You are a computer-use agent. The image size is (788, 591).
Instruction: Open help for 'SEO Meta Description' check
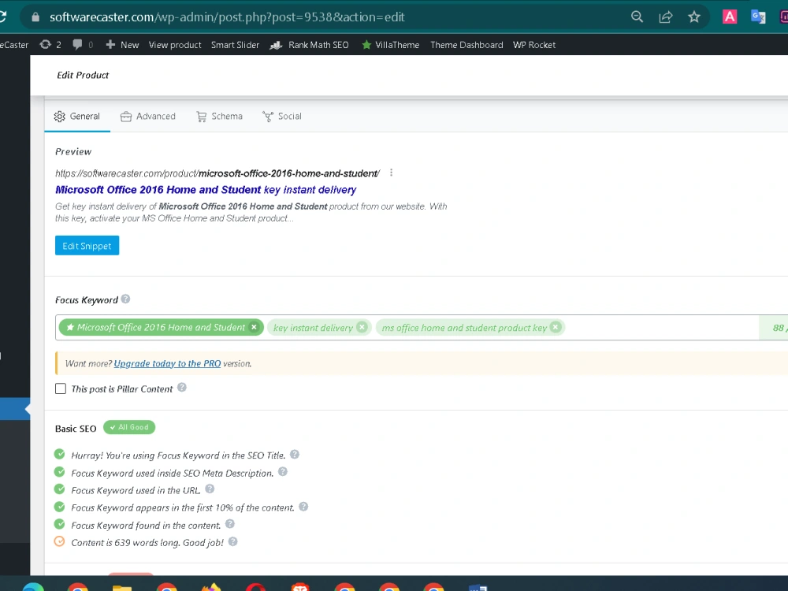(x=283, y=472)
